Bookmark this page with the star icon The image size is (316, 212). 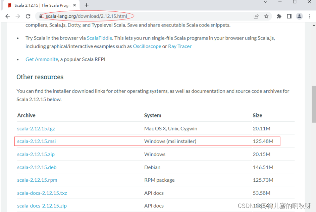click(x=266, y=16)
